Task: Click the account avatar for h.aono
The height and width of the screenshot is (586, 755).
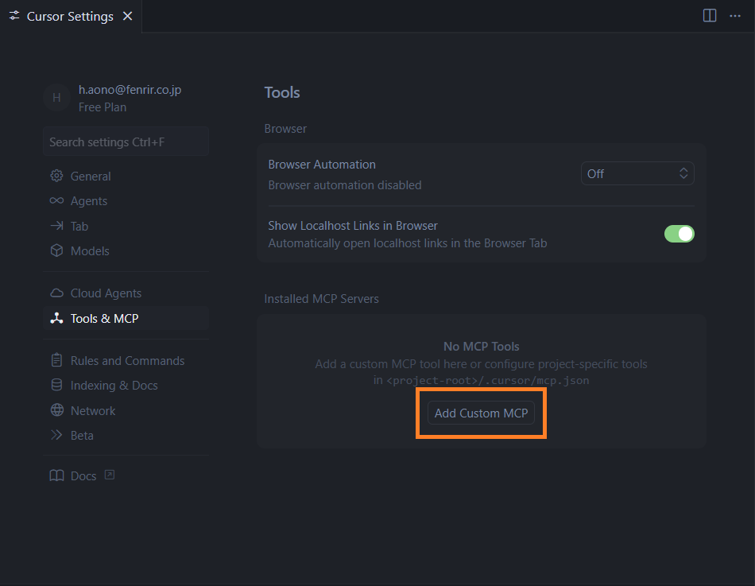Action: pyautogui.click(x=56, y=98)
